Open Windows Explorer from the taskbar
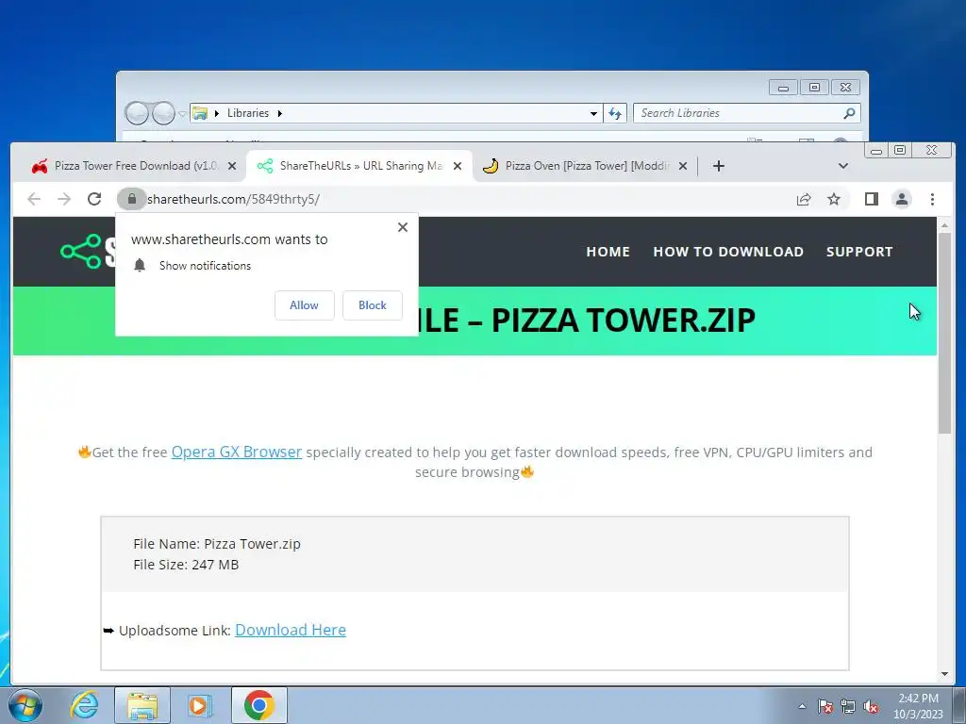The width and height of the screenshot is (966, 724). tap(142, 705)
